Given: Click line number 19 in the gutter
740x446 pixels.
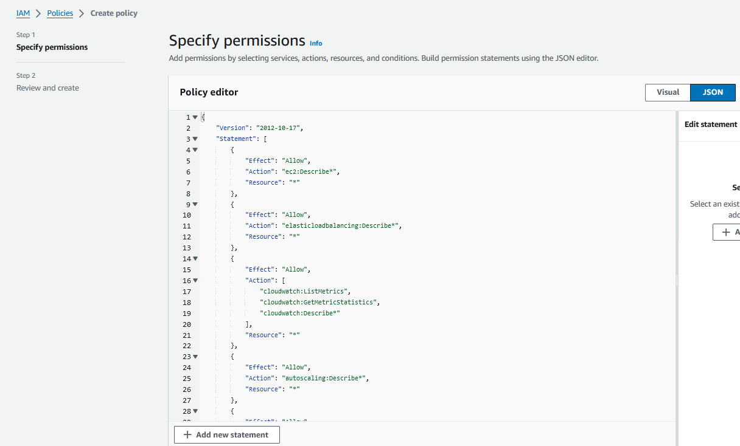Looking at the screenshot, I should [x=186, y=314].
